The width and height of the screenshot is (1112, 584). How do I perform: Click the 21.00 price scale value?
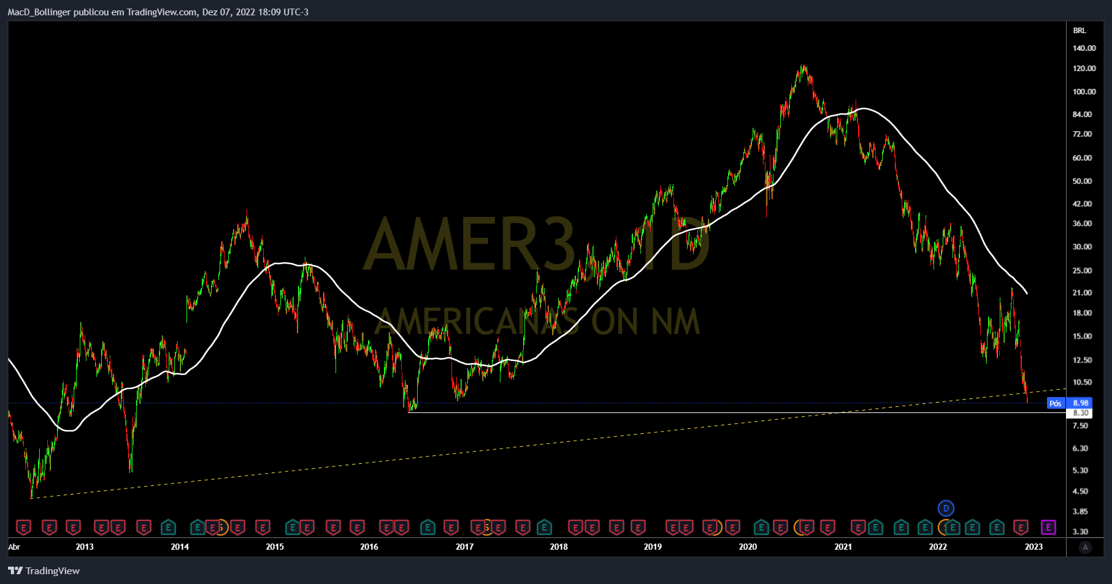[1082, 293]
